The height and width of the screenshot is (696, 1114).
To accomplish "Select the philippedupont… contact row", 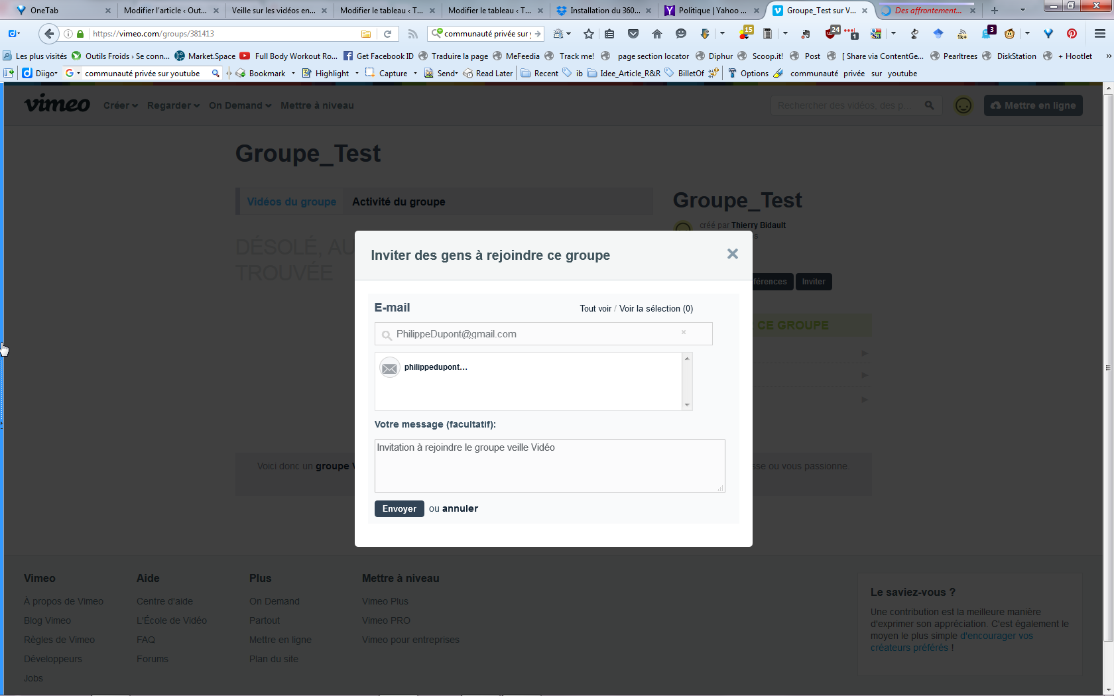I will (528, 367).
